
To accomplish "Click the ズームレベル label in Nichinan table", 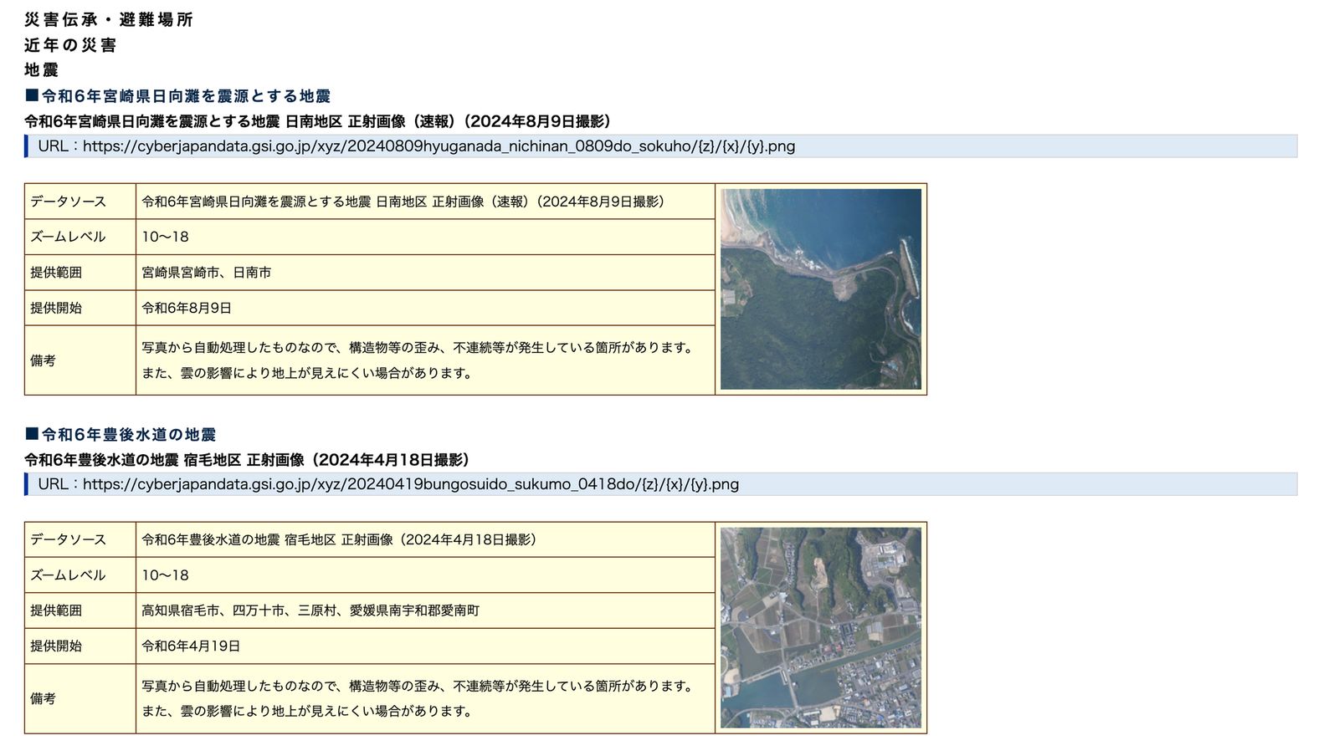I will [69, 237].
